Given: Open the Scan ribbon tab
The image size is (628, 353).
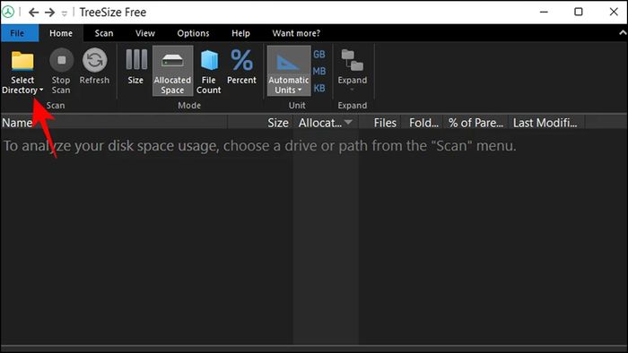Looking at the screenshot, I should [104, 33].
